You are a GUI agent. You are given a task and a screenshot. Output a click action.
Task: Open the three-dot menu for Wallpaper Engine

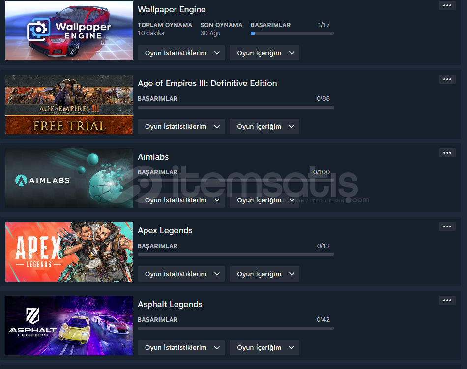tap(447, 5)
